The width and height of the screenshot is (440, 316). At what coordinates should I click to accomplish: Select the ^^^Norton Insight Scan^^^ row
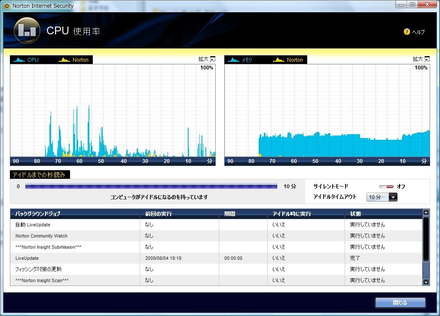(x=216, y=280)
